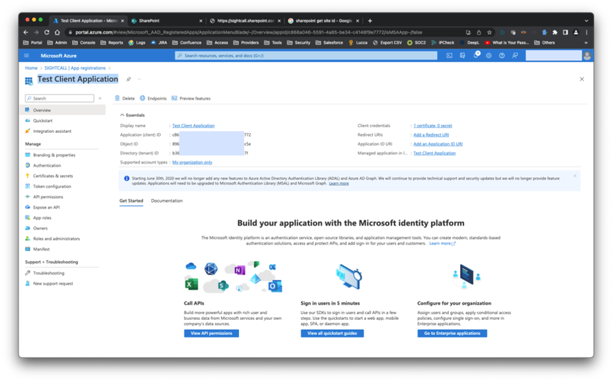Collapse the left navigation with the chevron
This screenshot has width=613, height=382.
(x=100, y=98)
